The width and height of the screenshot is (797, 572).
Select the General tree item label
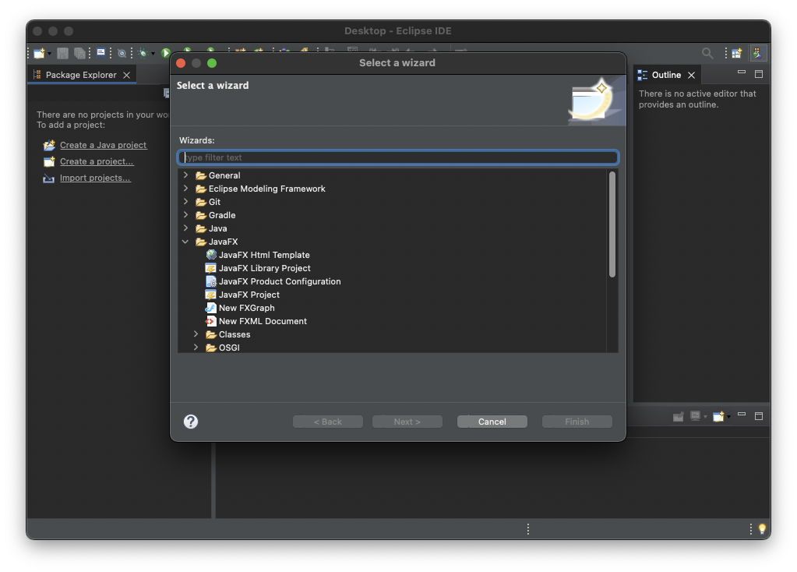pos(224,175)
